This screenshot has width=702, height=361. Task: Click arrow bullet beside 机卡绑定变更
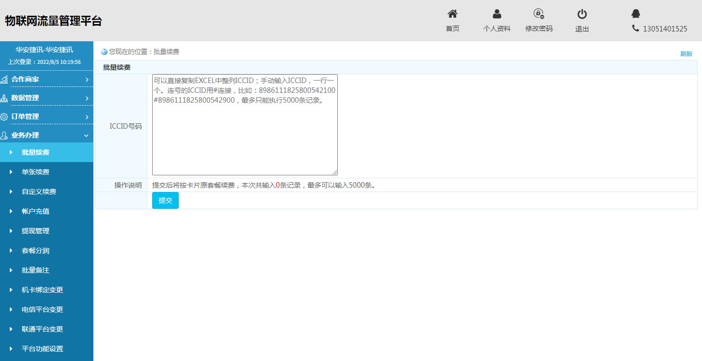[11, 290]
